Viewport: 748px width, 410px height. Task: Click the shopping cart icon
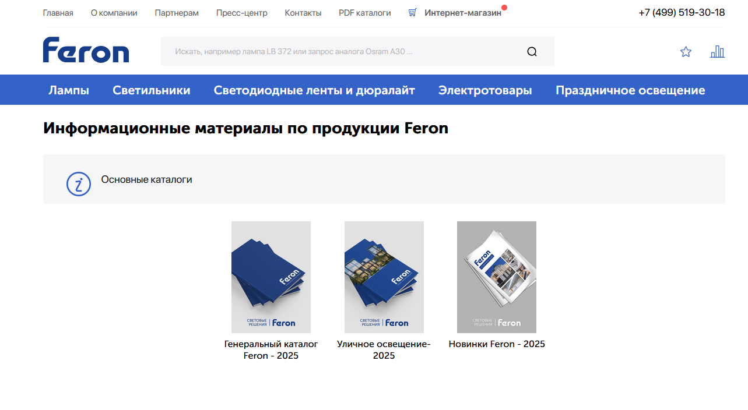413,12
